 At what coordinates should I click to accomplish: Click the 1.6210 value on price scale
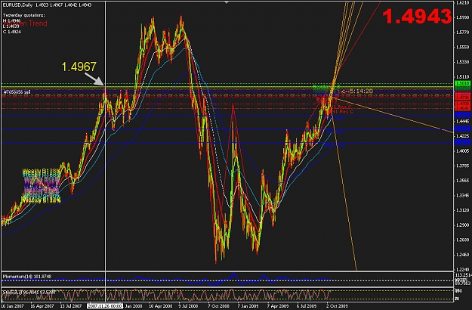(x=463, y=3)
